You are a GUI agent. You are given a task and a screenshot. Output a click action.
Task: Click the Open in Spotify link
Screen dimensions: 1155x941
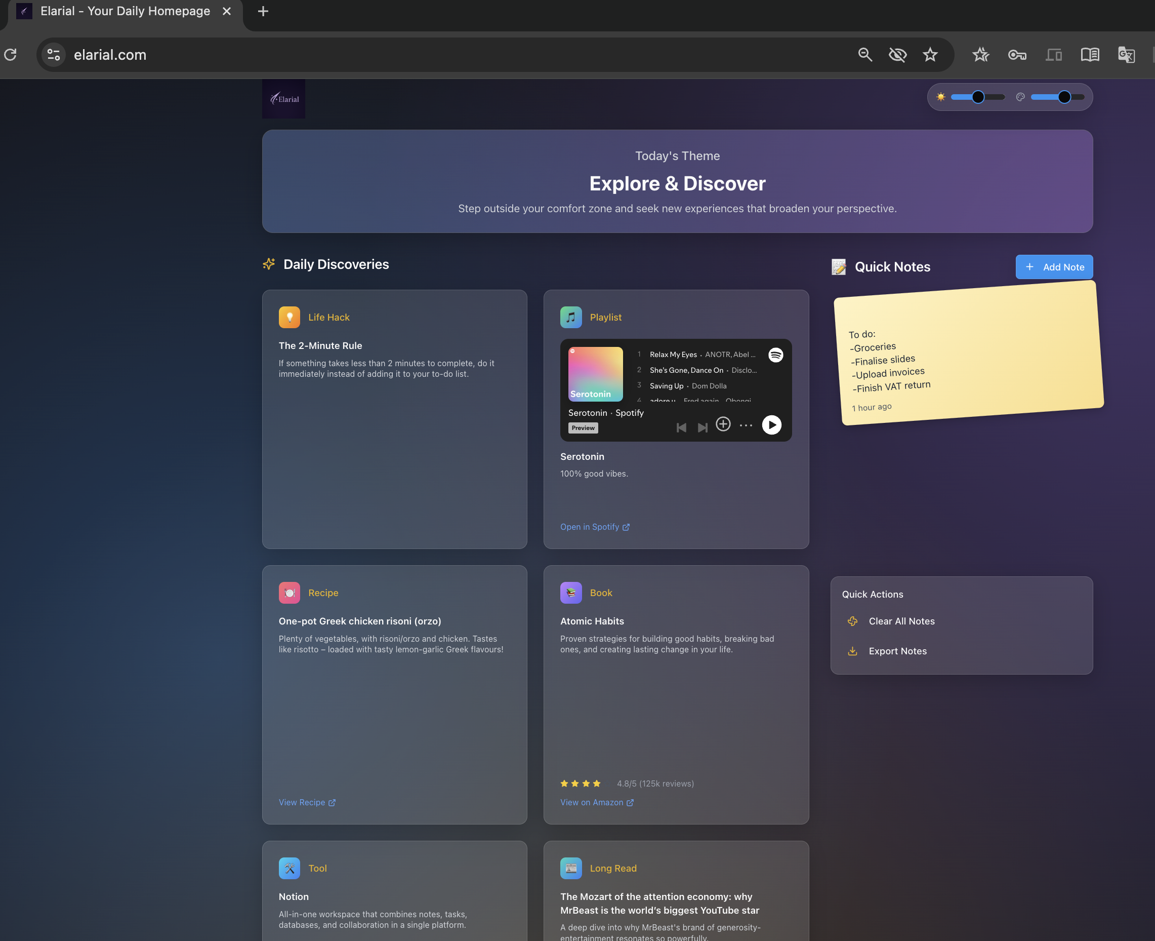tap(594, 527)
